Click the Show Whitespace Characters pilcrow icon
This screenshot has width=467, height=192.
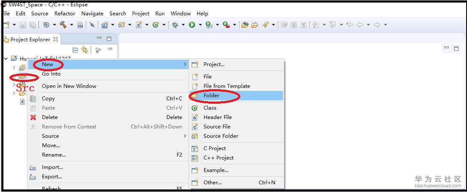coord(304,25)
